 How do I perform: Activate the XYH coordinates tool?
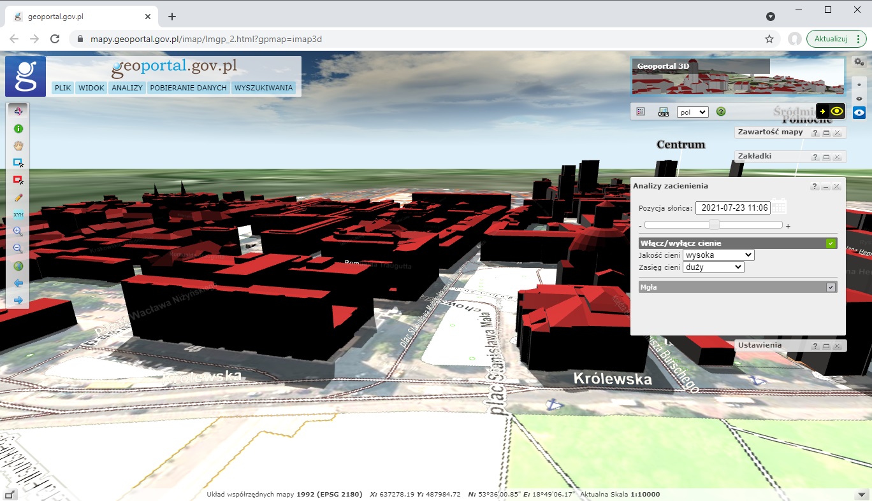18,215
